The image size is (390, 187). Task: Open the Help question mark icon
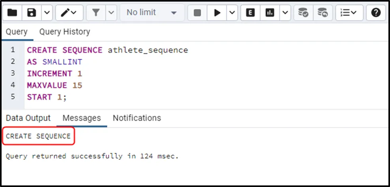click(x=376, y=13)
